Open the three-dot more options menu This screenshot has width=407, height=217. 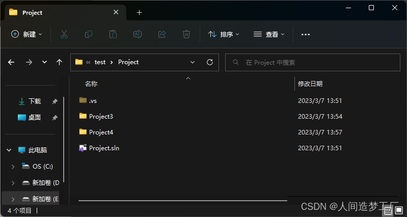click(x=306, y=34)
